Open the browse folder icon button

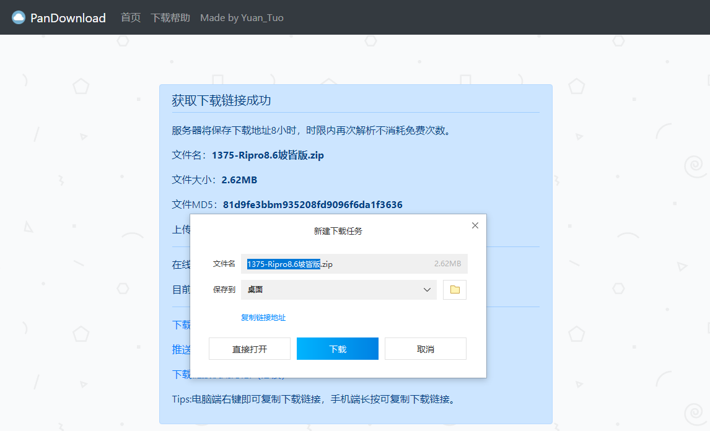[x=455, y=290]
